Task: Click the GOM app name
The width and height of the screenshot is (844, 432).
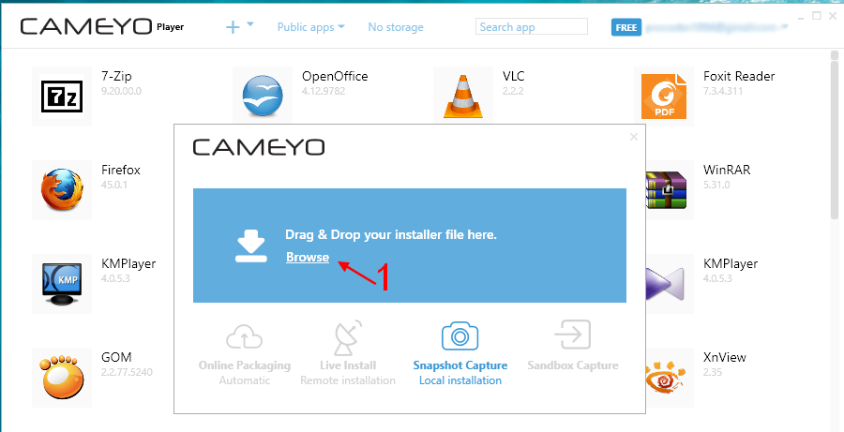Action: tap(116, 357)
